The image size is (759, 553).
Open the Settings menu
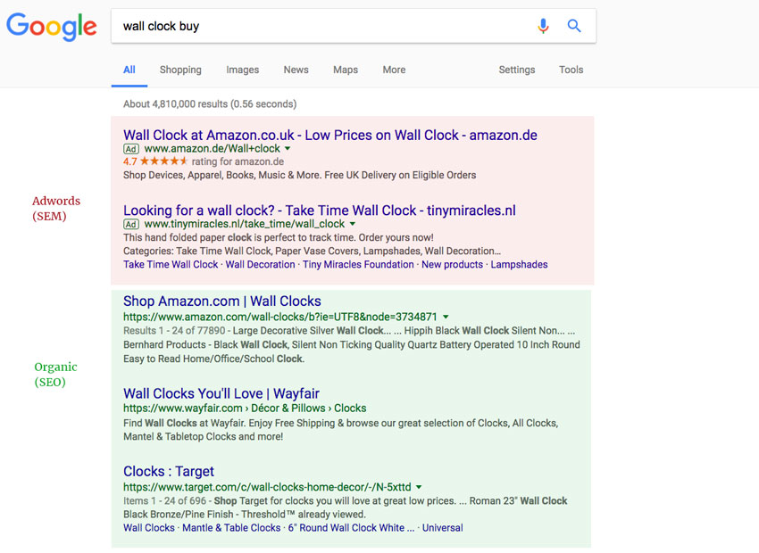516,70
